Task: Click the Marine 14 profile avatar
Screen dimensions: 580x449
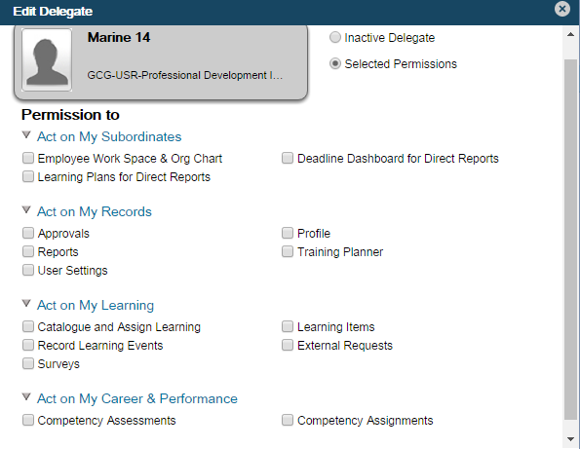Action: (x=47, y=59)
